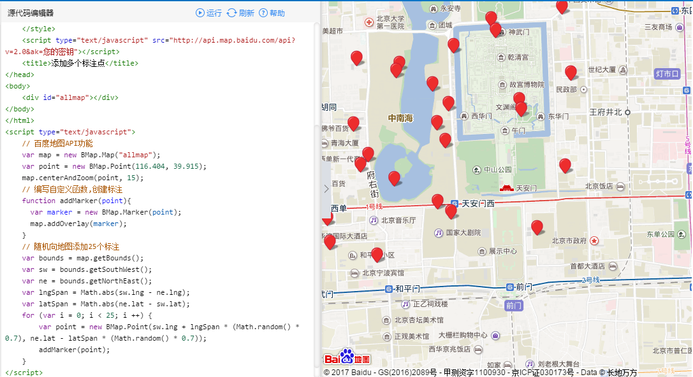Click the 正观美术馆 gallery icon

(386, 336)
